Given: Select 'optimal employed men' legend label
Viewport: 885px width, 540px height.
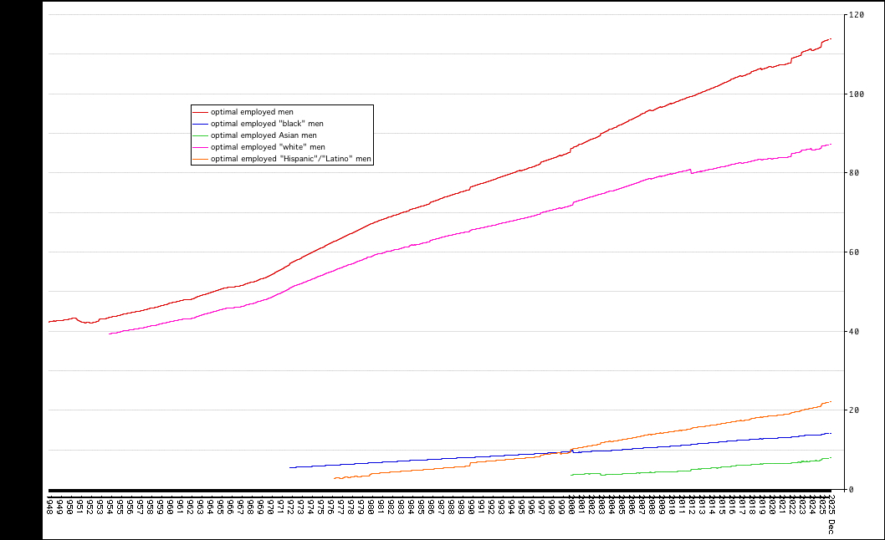Looking at the screenshot, I should pyautogui.click(x=252, y=112).
